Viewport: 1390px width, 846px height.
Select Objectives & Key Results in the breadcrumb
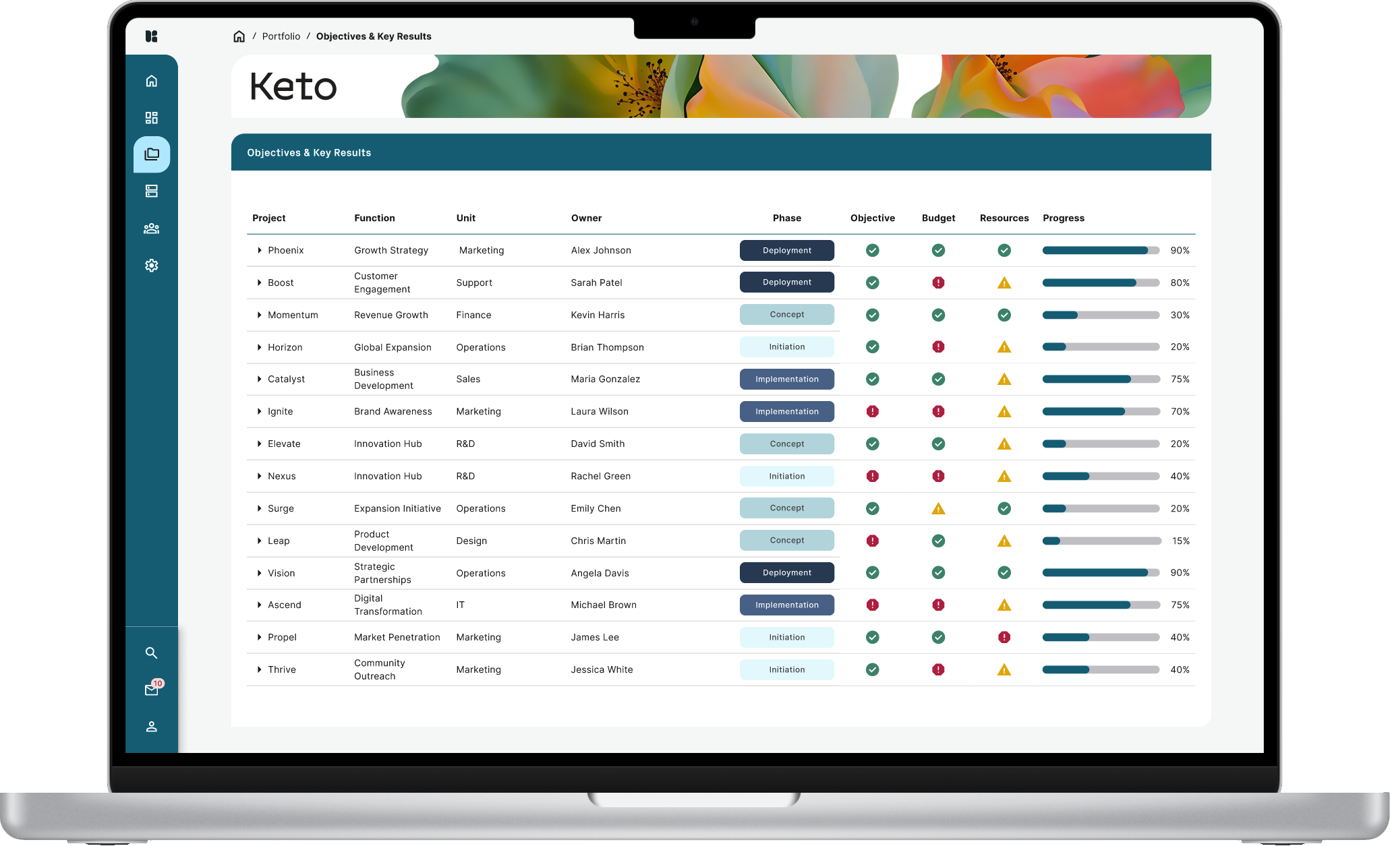[374, 36]
